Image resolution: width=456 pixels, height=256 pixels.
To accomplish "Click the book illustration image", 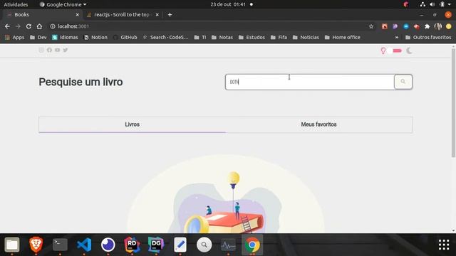I will click(226, 194).
